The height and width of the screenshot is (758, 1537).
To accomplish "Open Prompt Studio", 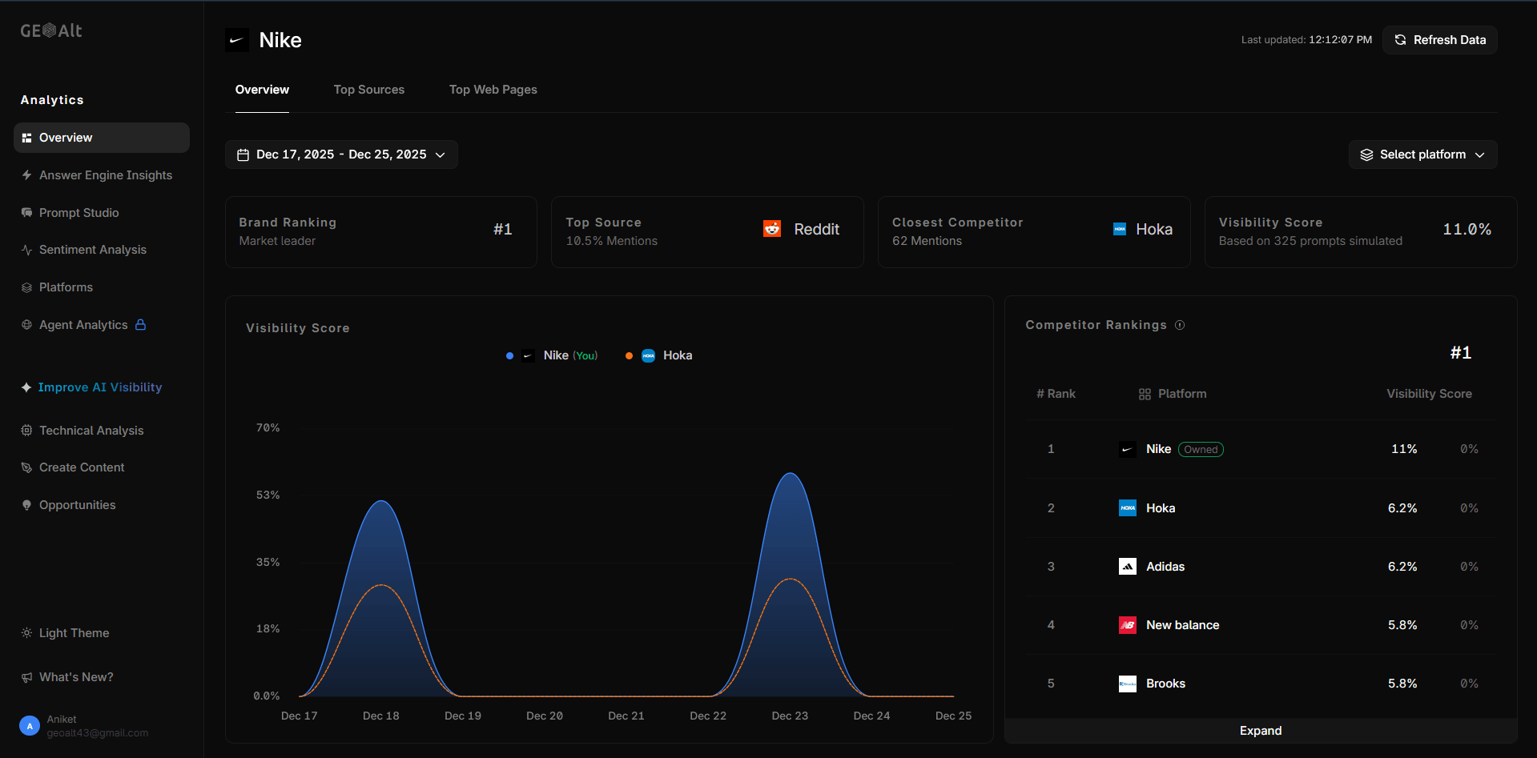I will pos(102,213).
